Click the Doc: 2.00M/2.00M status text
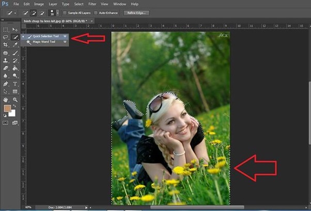This screenshot has width=311, height=211. (60, 207)
